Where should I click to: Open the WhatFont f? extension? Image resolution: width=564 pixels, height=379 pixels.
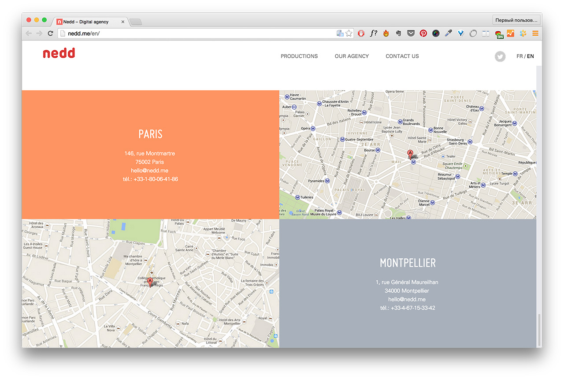coord(373,33)
